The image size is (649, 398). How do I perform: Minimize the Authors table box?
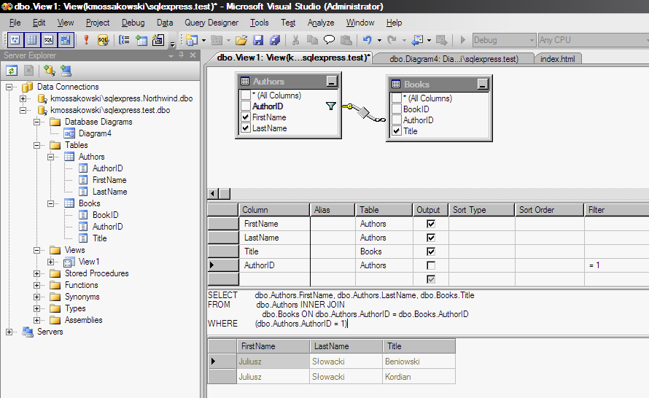pyautogui.click(x=332, y=81)
